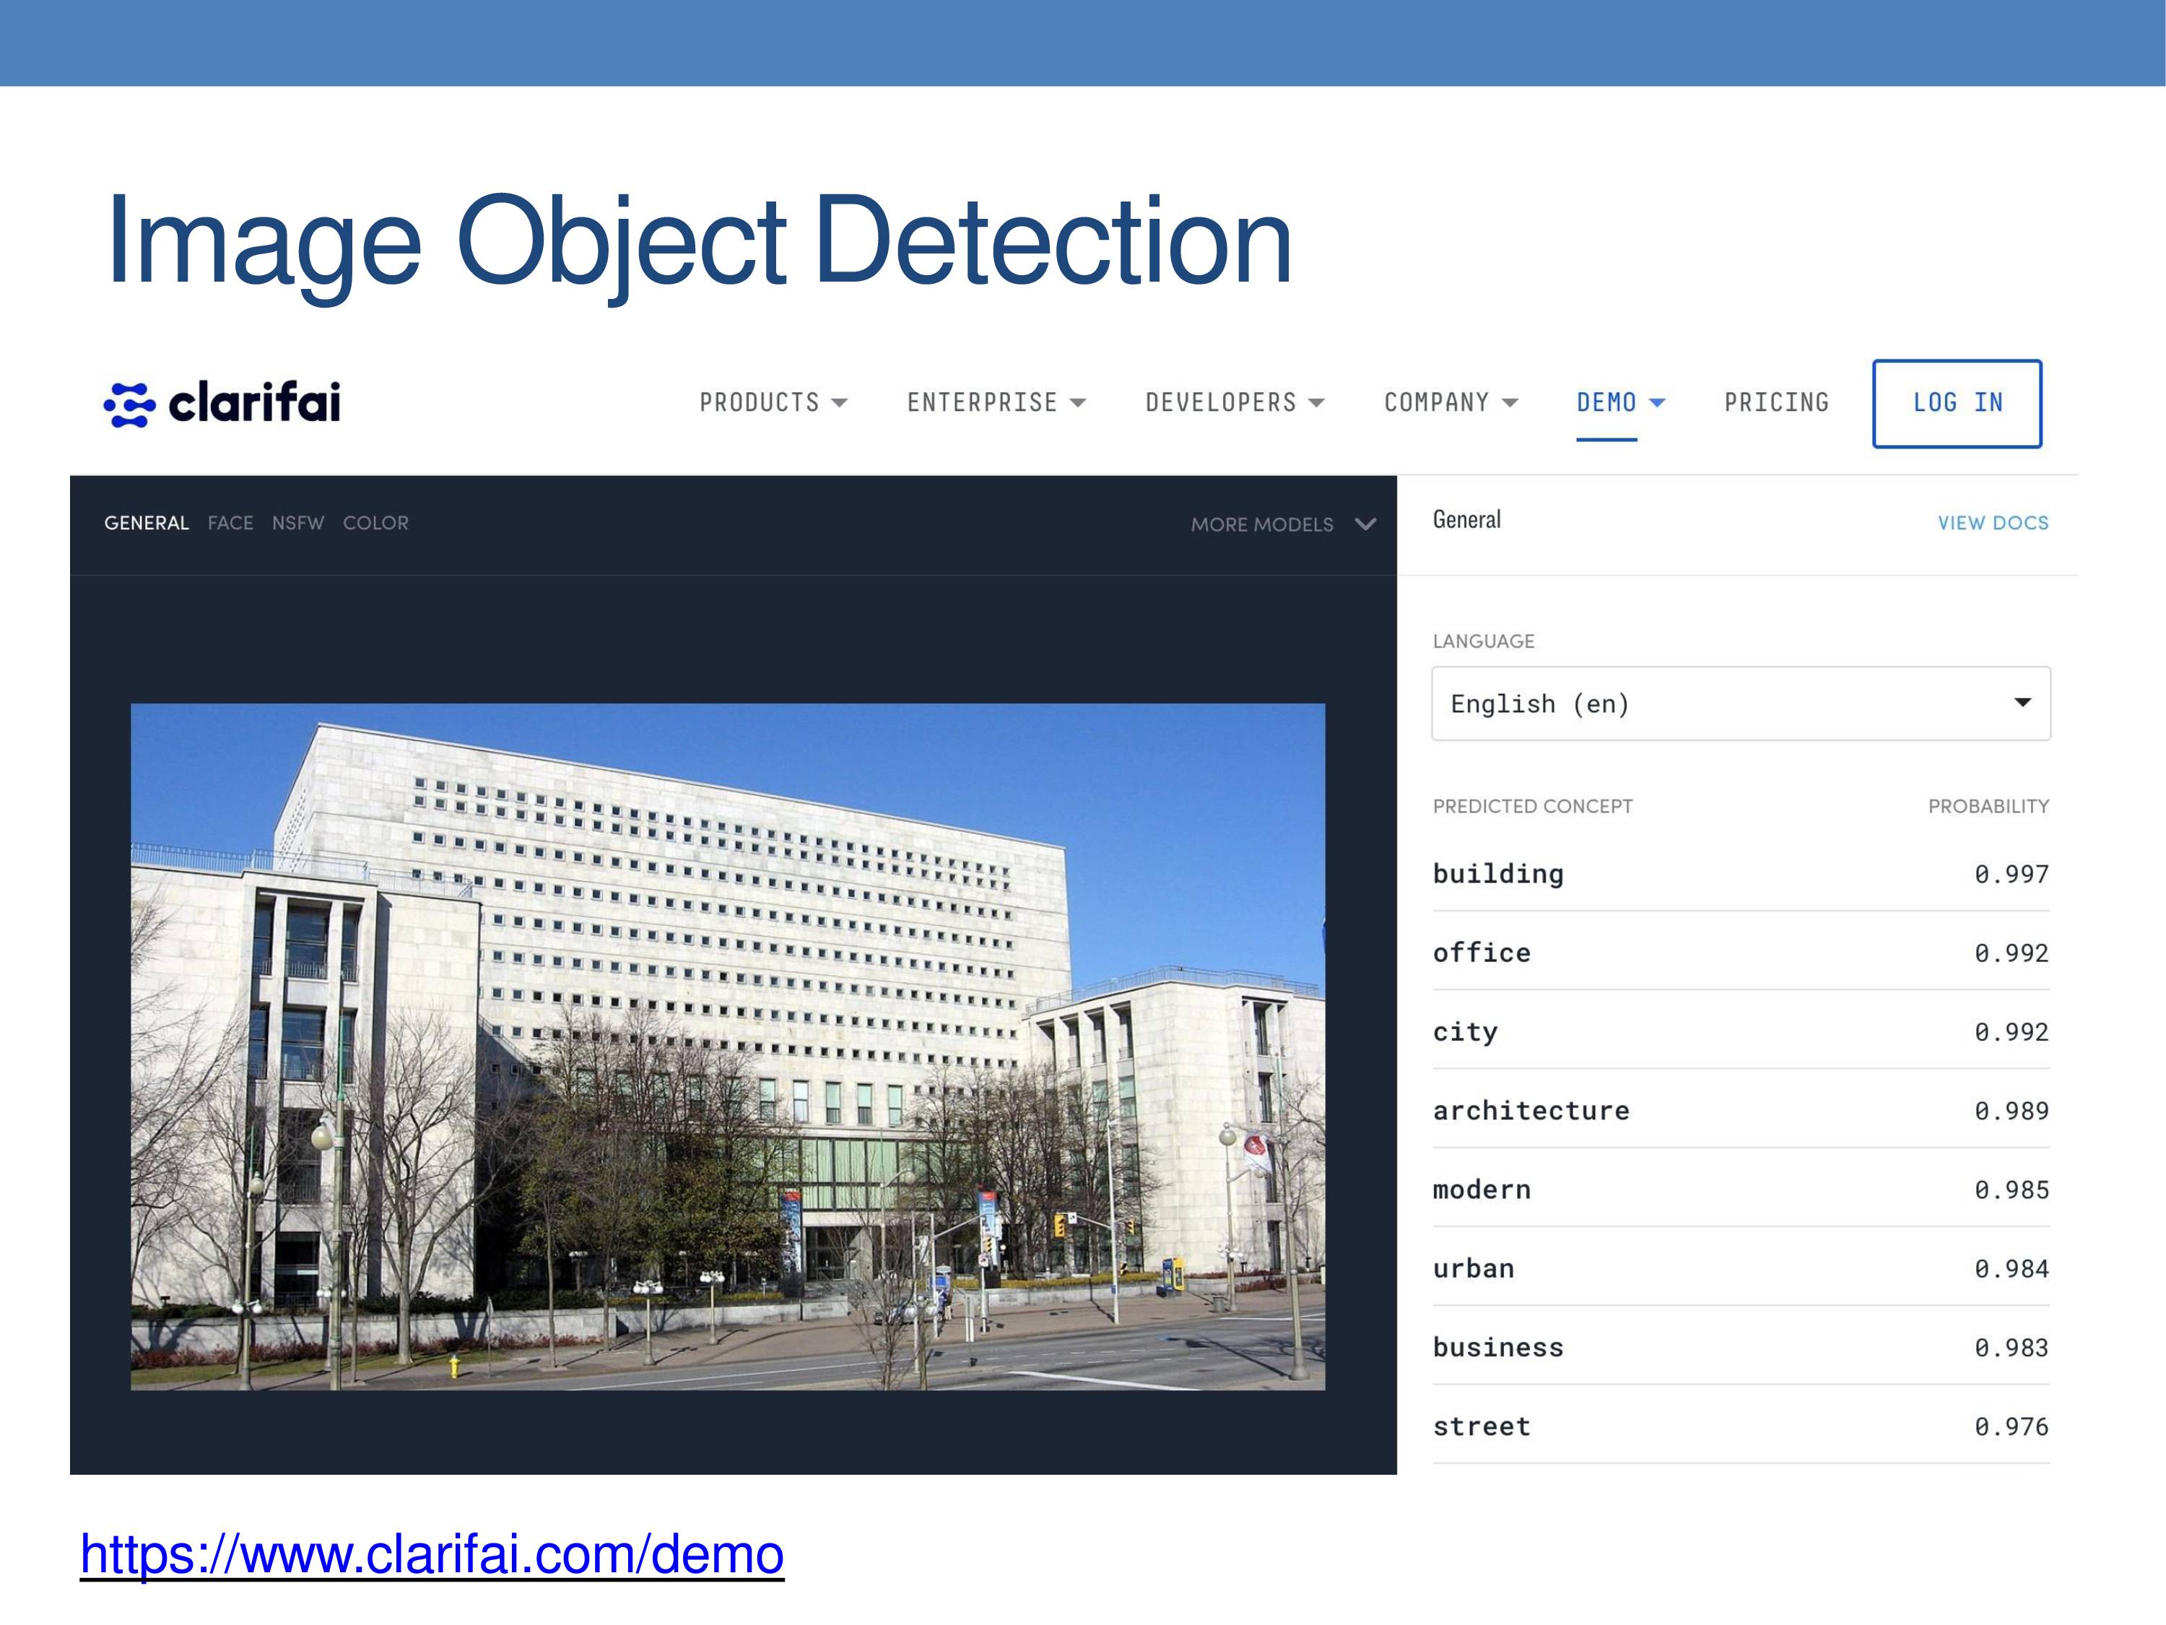
Task: Open the Enterprise dropdown menu
Action: [996, 402]
